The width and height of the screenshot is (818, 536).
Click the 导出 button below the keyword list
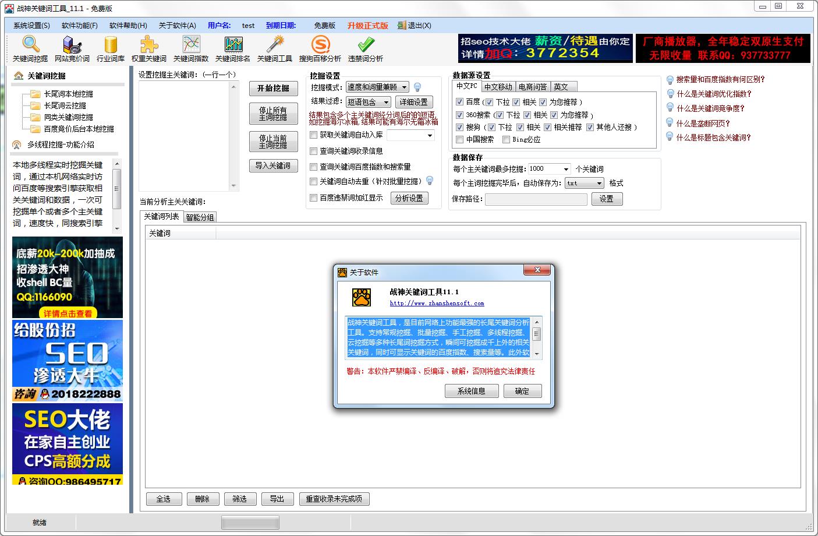click(277, 499)
